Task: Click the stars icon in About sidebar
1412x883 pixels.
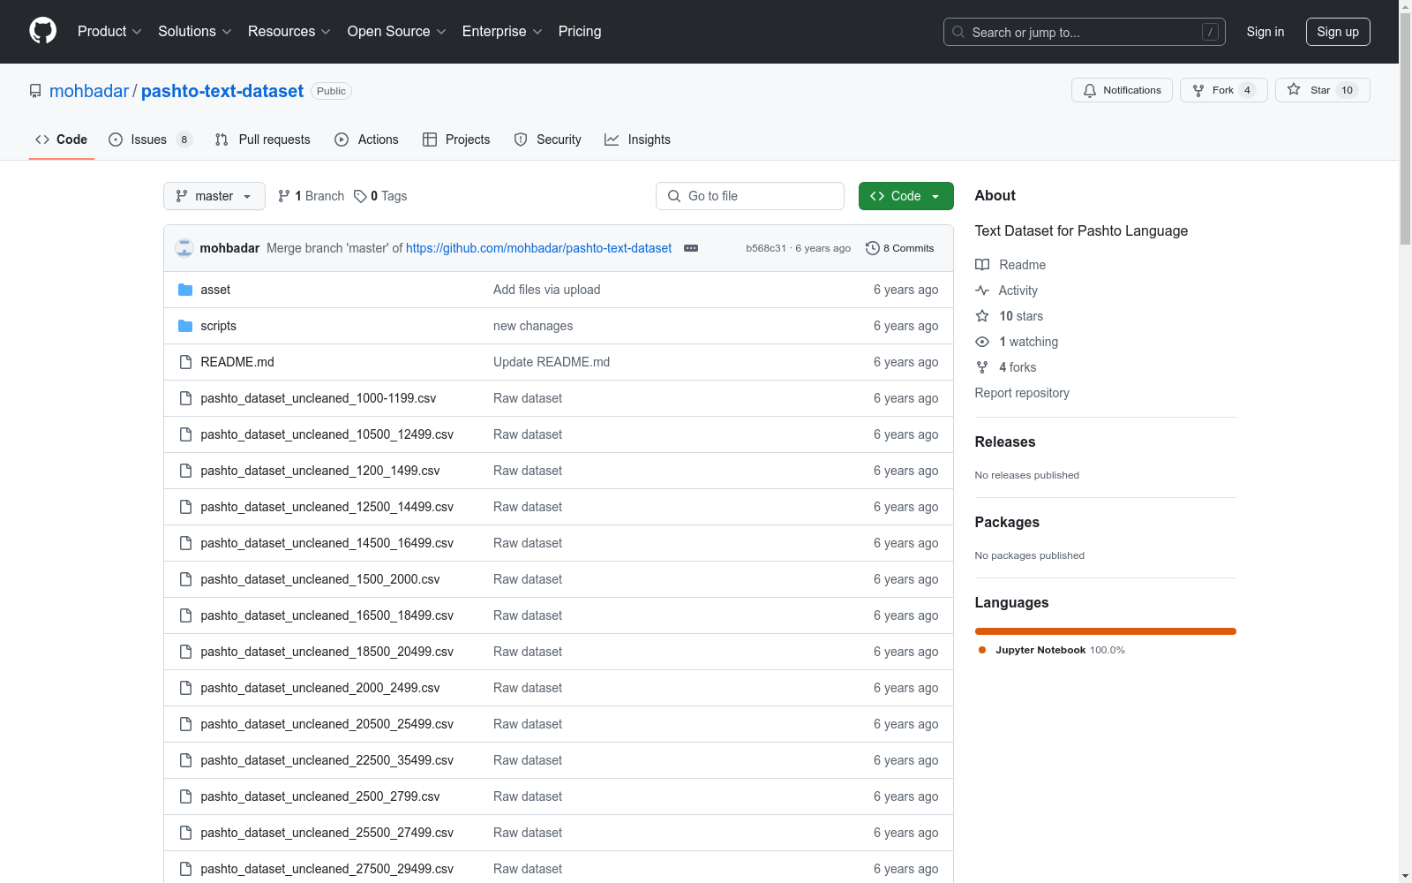Action: pos(982,316)
